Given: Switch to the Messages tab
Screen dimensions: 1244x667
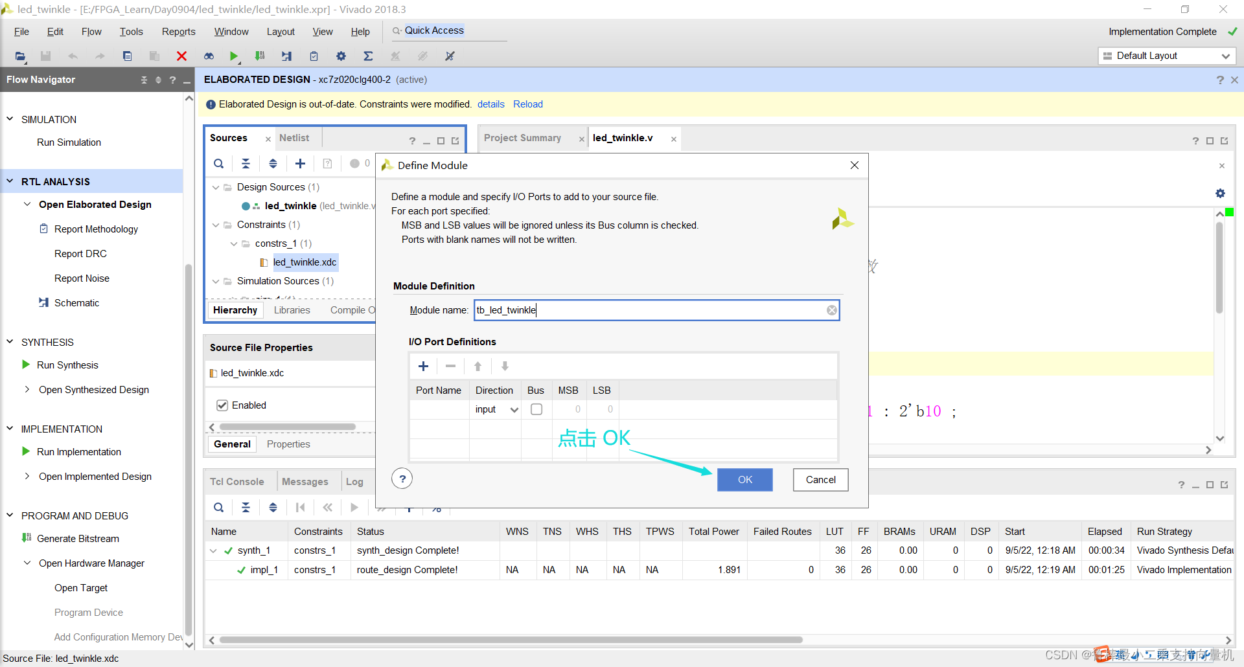Looking at the screenshot, I should tap(305, 482).
